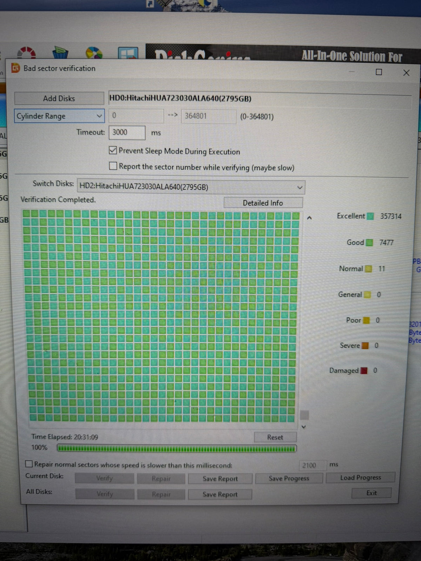Click the Normal color swatch in legend
The image size is (421, 561).
[x=368, y=269]
